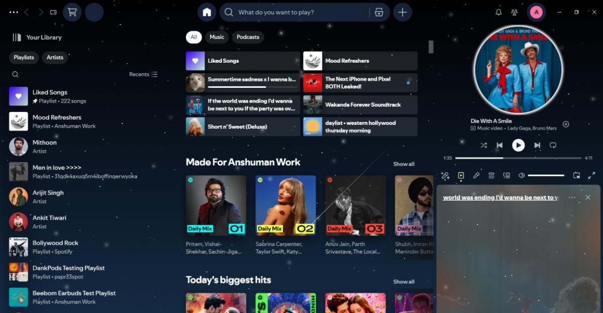
Task: Open the lyrics microphone icon
Action: click(476, 175)
